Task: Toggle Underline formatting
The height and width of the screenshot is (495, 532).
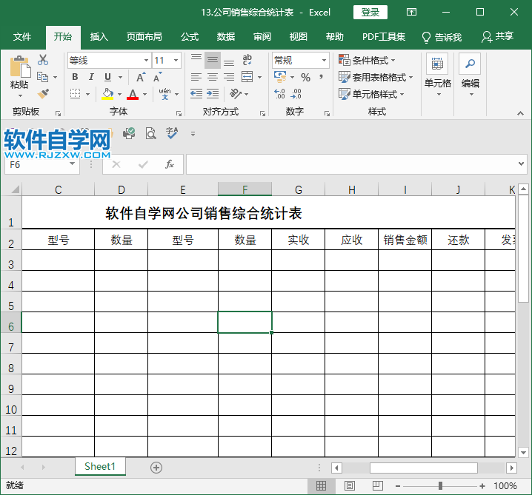Action: click(x=107, y=77)
